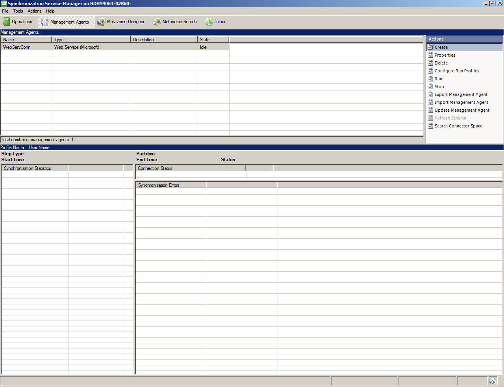Image resolution: width=504 pixels, height=387 pixels.
Task: Open the Tools menu
Action: [x=18, y=11]
